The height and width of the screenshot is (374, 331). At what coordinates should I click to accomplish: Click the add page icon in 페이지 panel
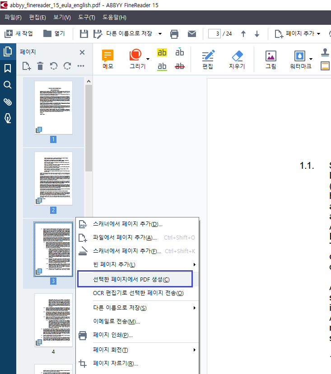click(x=27, y=66)
